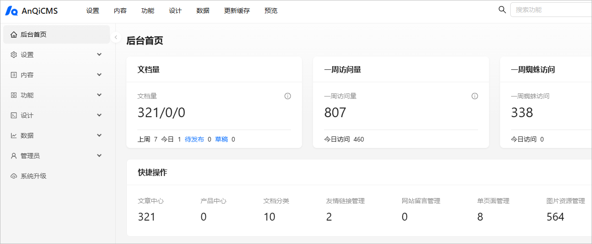
Task: Click the 一周蜘蛛访问 card title
Action: coord(533,69)
